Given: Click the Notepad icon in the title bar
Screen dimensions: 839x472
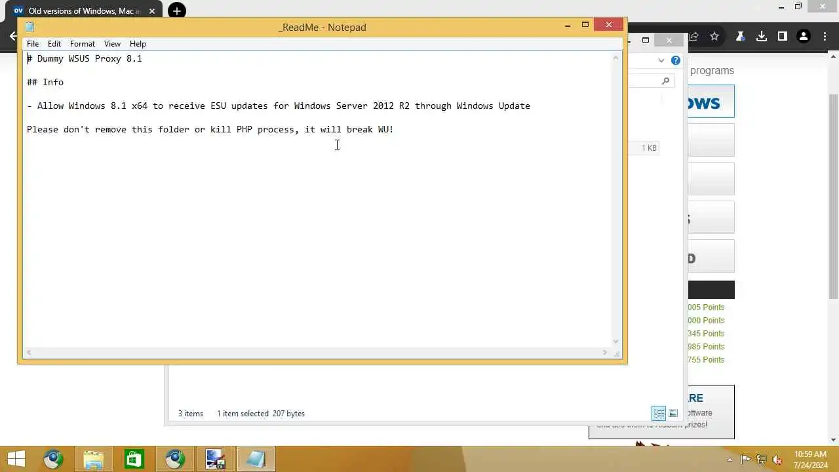Looking at the screenshot, I should (29, 27).
